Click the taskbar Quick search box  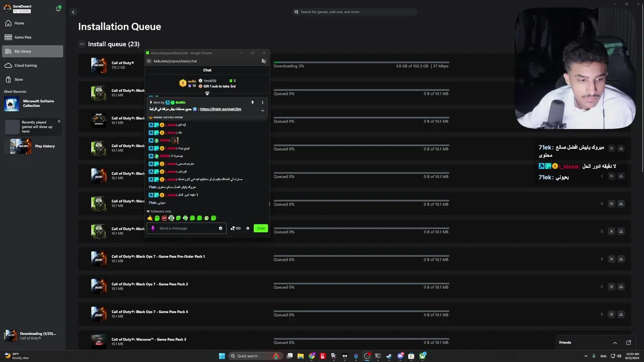tap(256, 356)
